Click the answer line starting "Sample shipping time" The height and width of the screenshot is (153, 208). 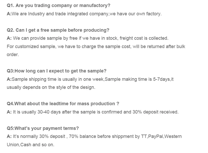click(x=90, y=79)
